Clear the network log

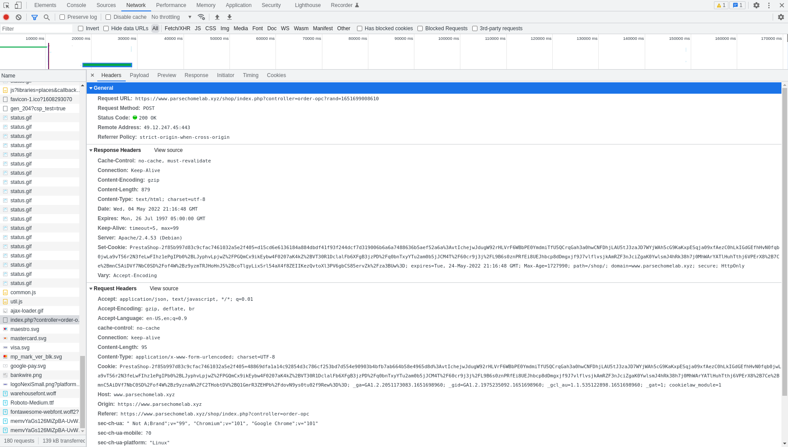pos(18,17)
